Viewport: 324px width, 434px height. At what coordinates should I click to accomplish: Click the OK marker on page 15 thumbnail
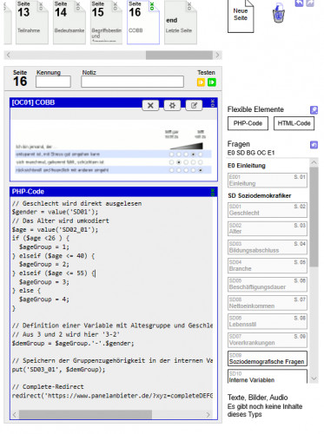tap(116, 7)
